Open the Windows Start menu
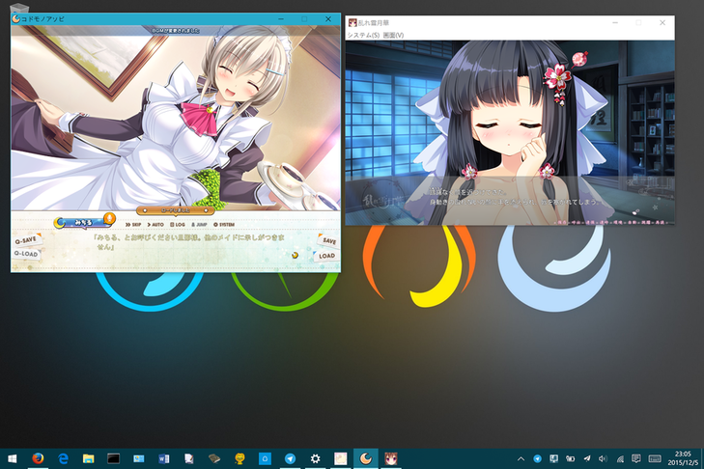 pyautogui.click(x=13, y=458)
